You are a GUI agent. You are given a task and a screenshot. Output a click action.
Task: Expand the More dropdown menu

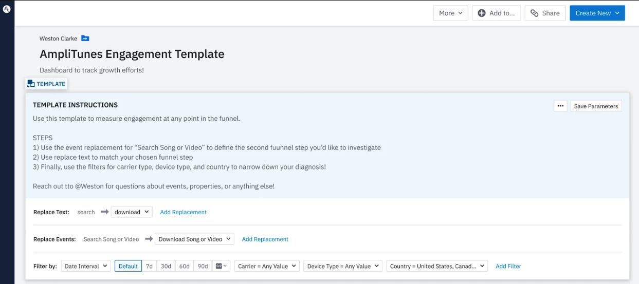pyautogui.click(x=450, y=13)
